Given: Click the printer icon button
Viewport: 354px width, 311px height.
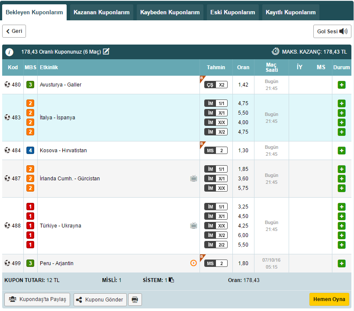Looking at the screenshot, I should pyautogui.click(x=135, y=299).
